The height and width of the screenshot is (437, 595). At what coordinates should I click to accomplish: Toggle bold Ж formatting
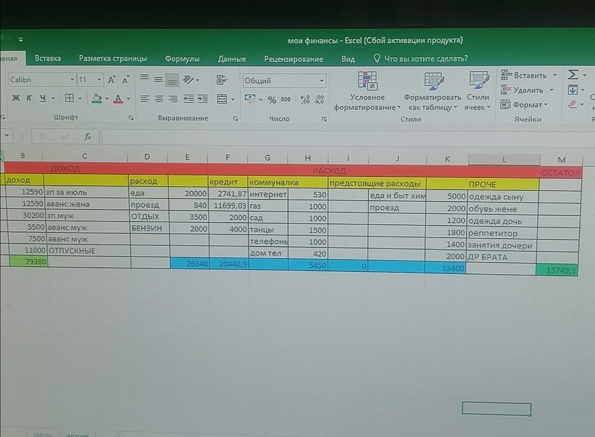click(x=16, y=98)
